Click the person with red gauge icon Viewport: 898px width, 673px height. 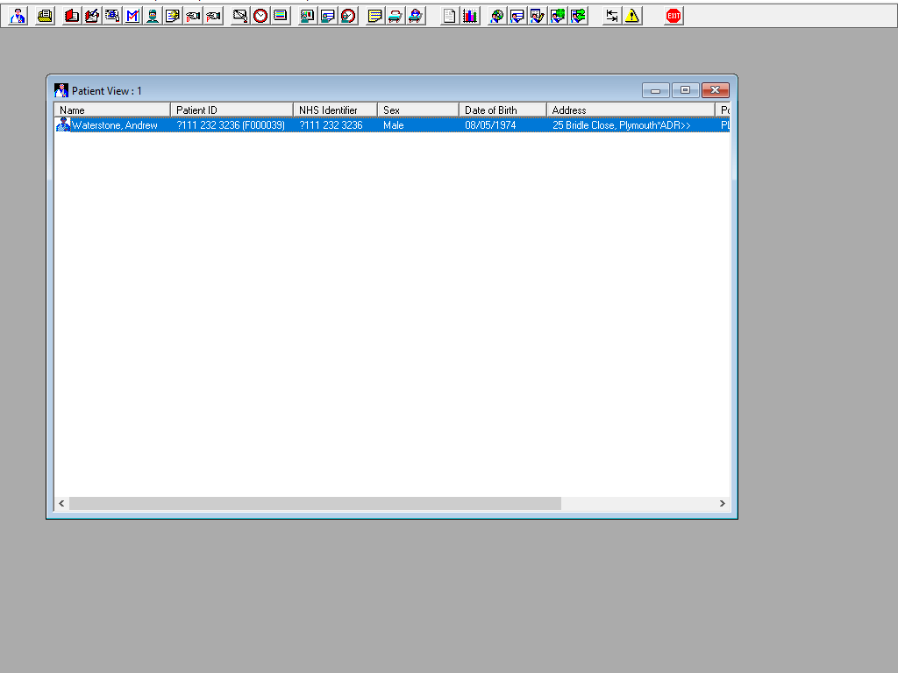(x=347, y=16)
